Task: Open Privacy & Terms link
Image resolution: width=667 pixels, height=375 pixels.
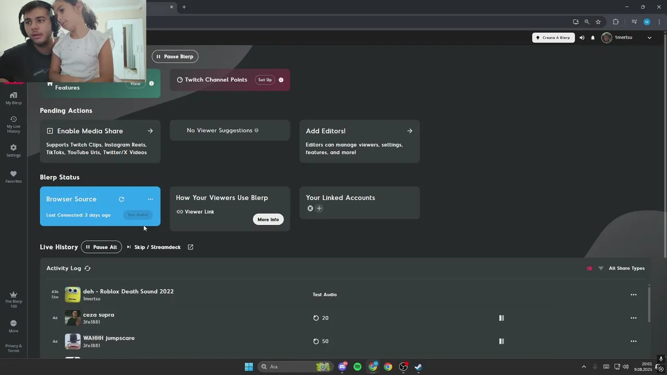Action: 14,348
